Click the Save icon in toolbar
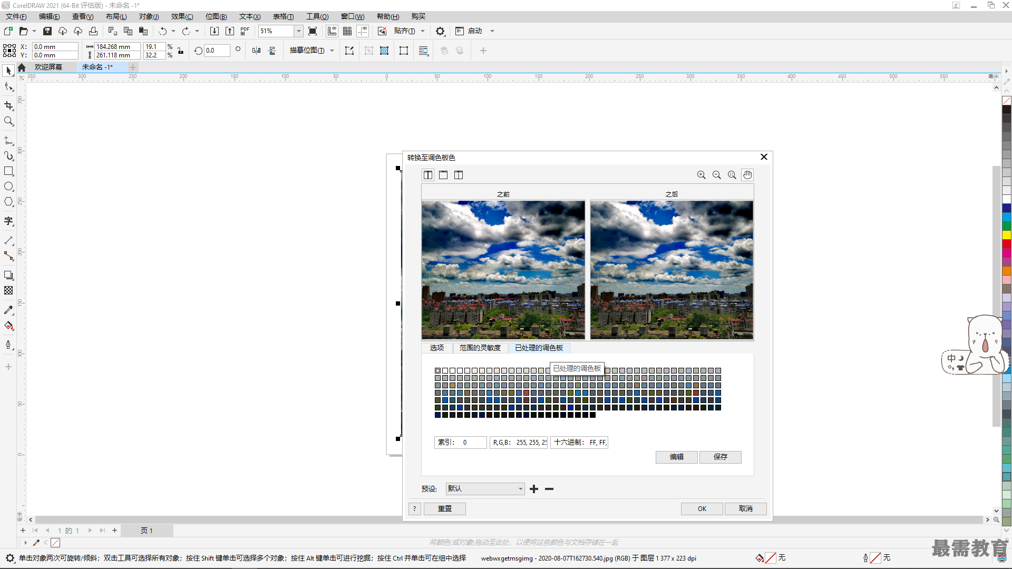Viewport: 1012px width, 569px height. coord(47,31)
